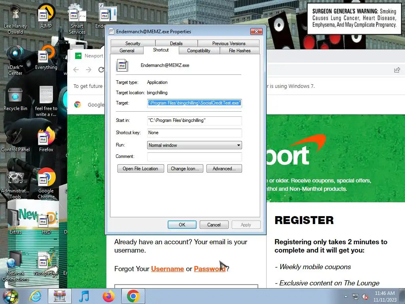Expand the Run window mode dropdown
Screen dimensions: 405x304
point(194,145)
